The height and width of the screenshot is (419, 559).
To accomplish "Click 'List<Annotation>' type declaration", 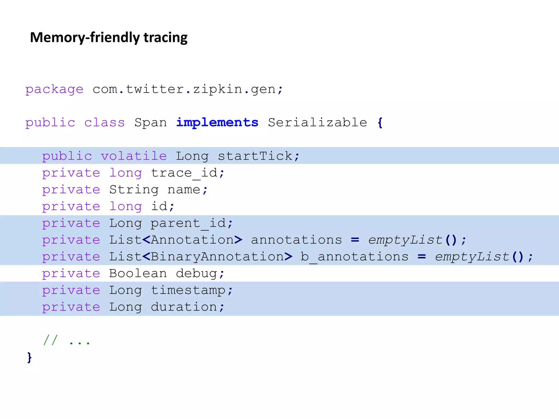I will [176, 240].
